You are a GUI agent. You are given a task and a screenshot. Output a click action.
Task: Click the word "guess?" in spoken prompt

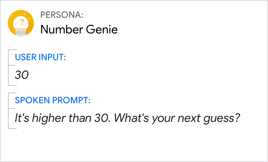click(x=223, y=119)
